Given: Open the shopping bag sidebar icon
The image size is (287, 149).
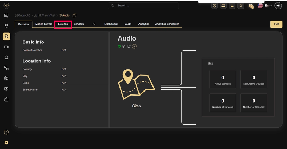Looking at the screenshot, I should 6,99.
